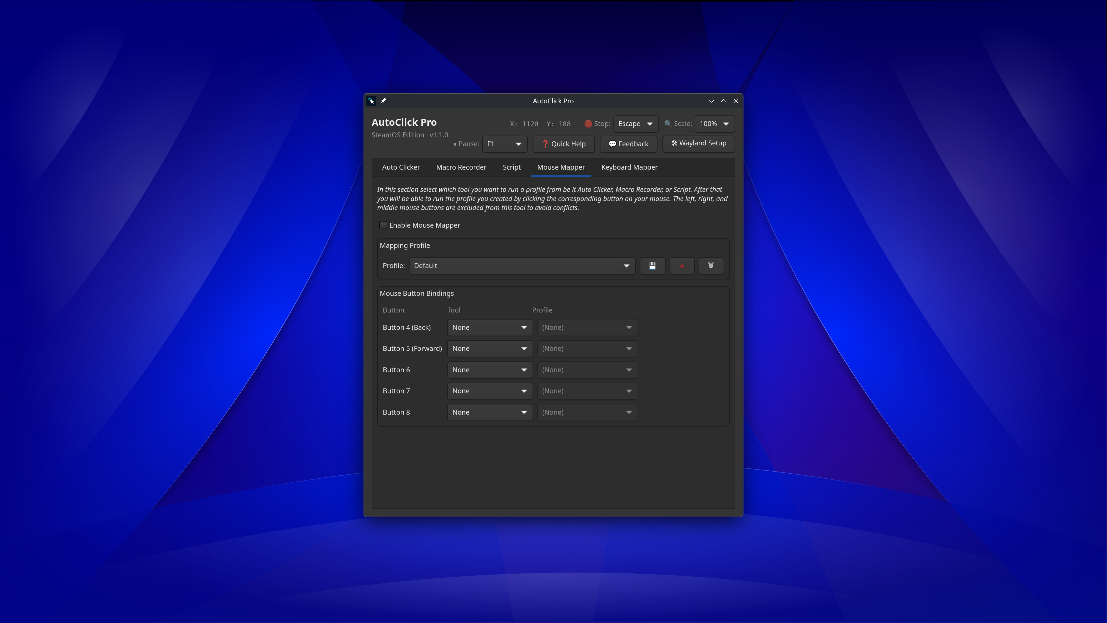Switch to the Auto Clicker tab
This screenshot has width=1107, height=623.
401,167
